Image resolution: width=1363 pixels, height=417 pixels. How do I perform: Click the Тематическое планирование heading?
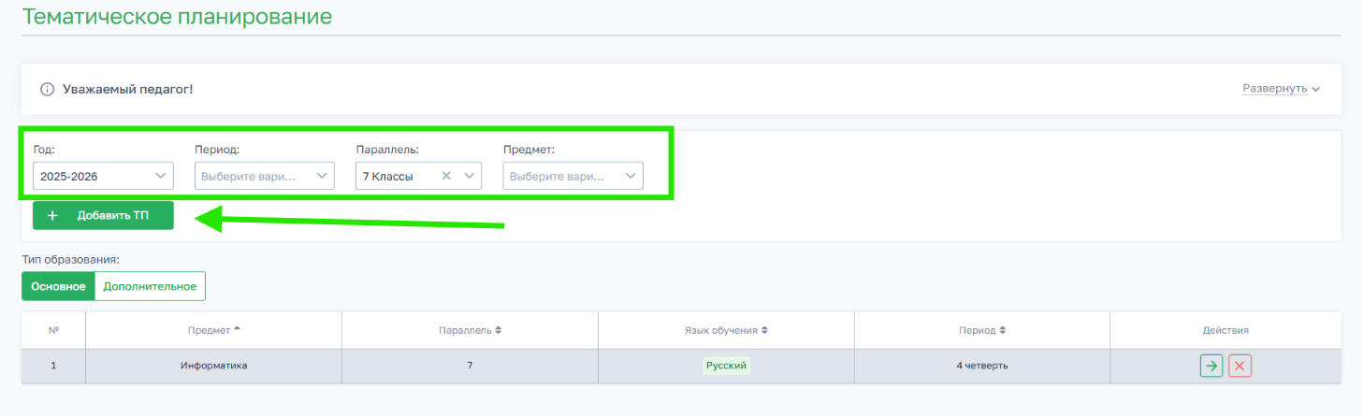pyautogui.click(x=177, y=16)
